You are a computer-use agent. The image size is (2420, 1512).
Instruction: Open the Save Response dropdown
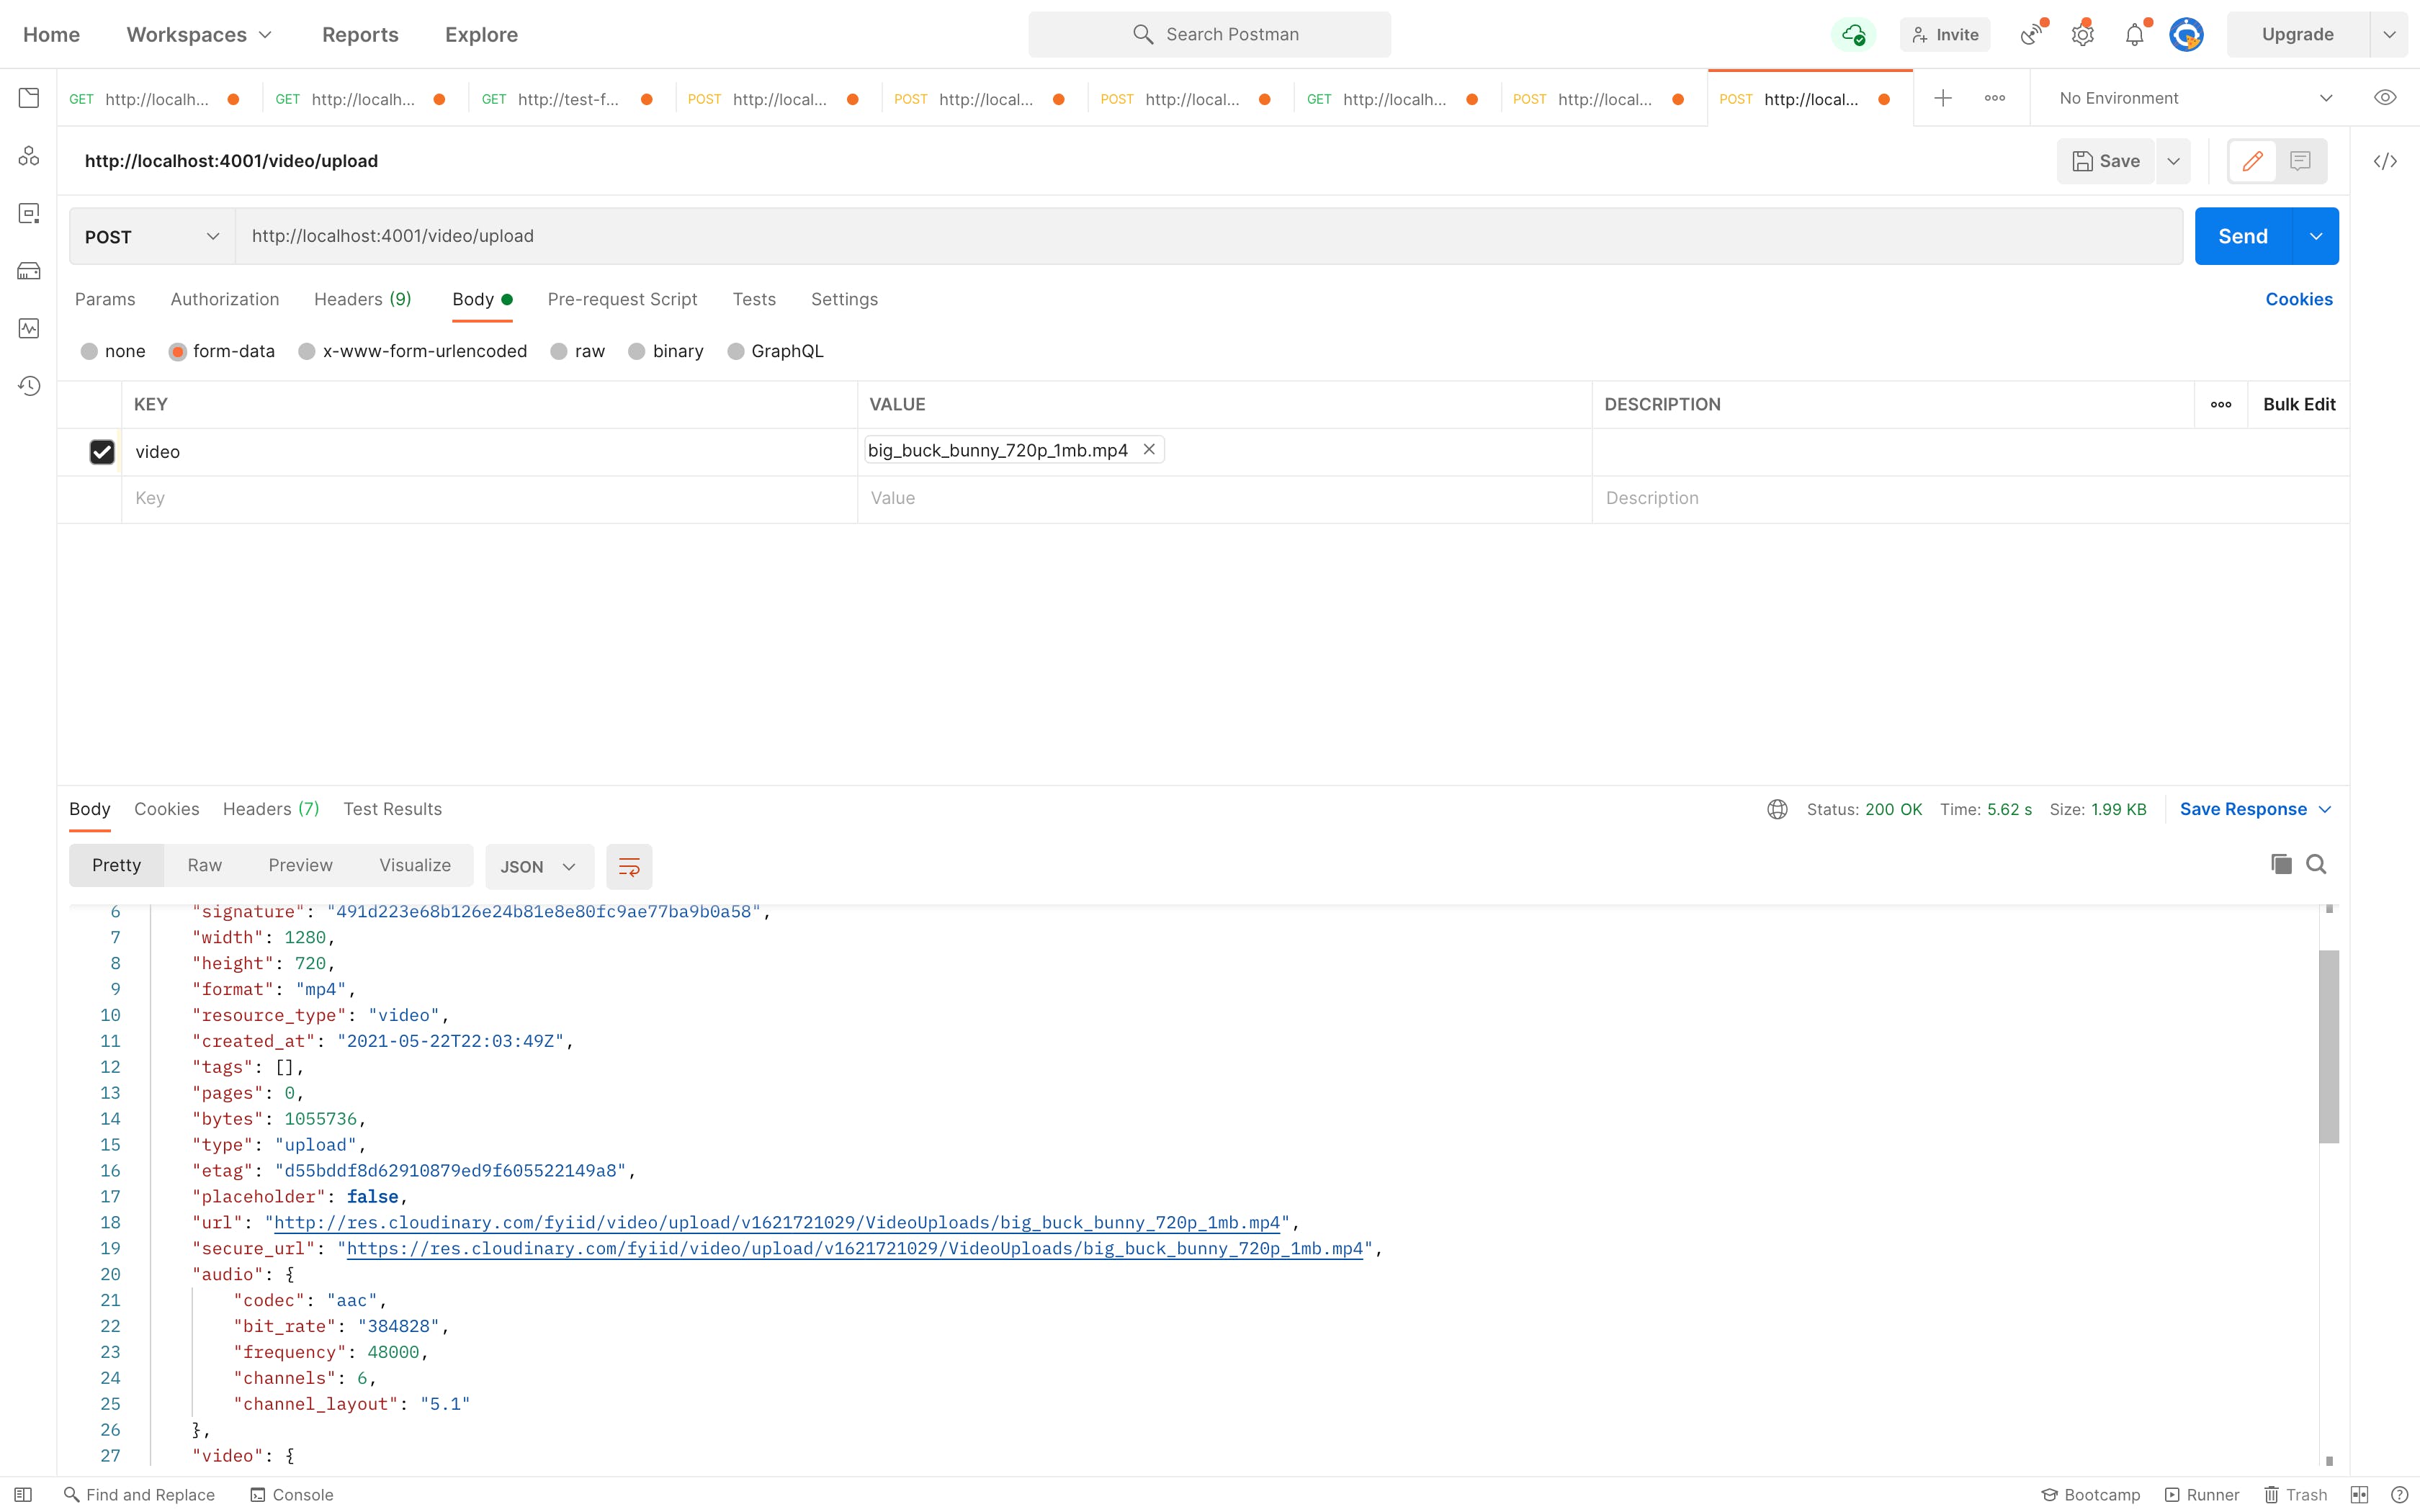click(2255, 809)
